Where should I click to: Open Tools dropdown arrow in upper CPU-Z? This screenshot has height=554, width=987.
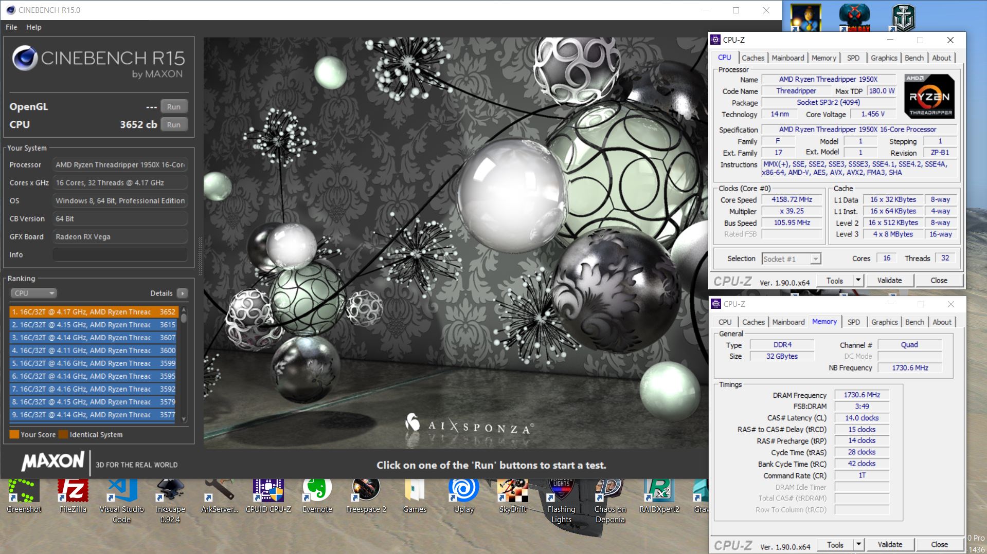click(x=857, y=280)
